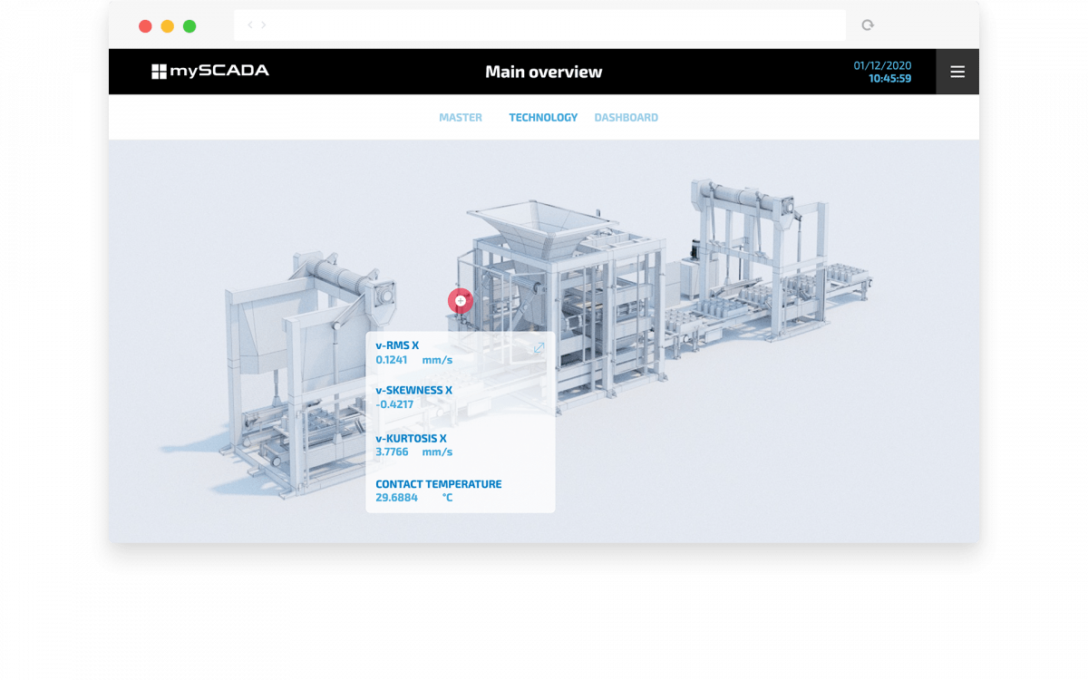Click the CONTACT TEMPERATURE label
The height and width of the screenshot is (680, 1088).
439,484
